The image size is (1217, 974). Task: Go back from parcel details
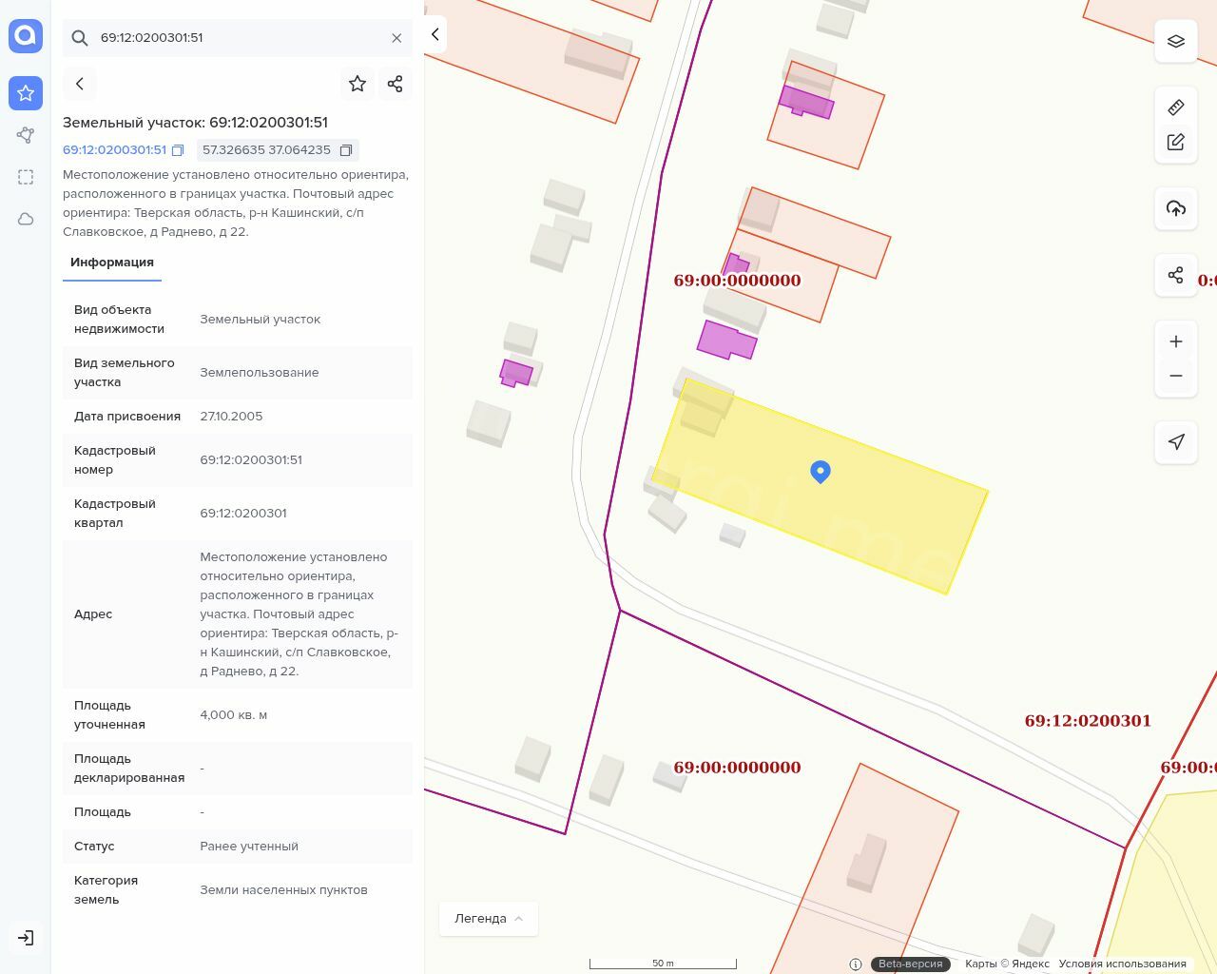[80, 84]
